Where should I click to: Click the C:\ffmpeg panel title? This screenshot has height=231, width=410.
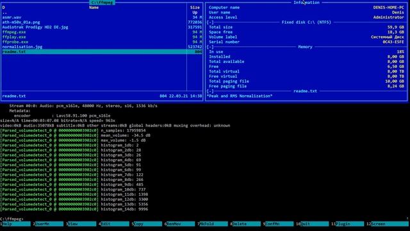coord(102,3)
